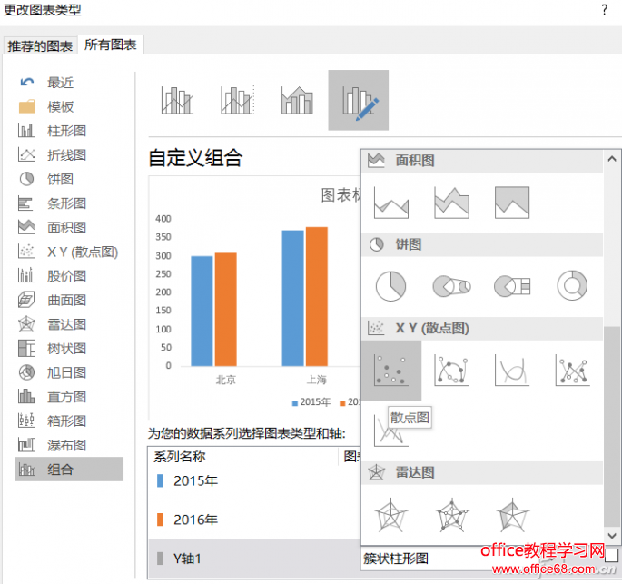Click the dropdown list scrollbar thumb
622x584 pixels.
[612, 427]
